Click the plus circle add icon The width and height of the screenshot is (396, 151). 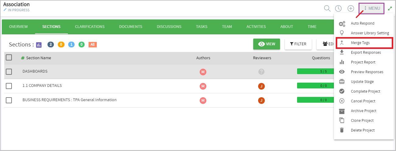click(x=351, y=9)
